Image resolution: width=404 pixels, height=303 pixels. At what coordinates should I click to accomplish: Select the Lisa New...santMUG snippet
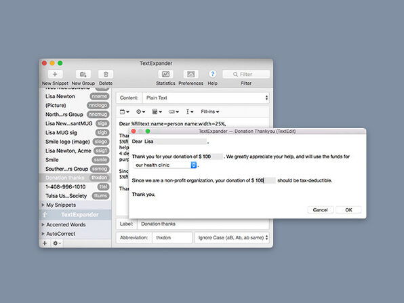pyautogui.click(x=75, y=123)
